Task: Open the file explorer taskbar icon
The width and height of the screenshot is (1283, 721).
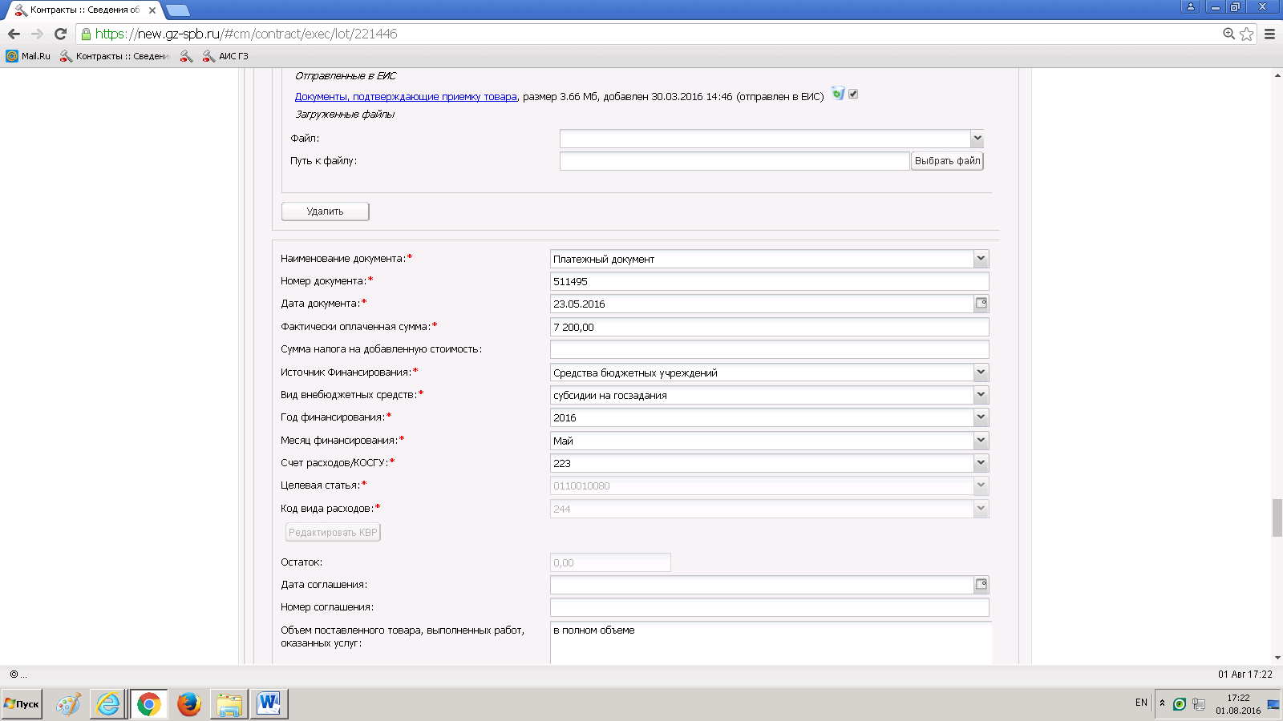Action: [x=229, y=704]
